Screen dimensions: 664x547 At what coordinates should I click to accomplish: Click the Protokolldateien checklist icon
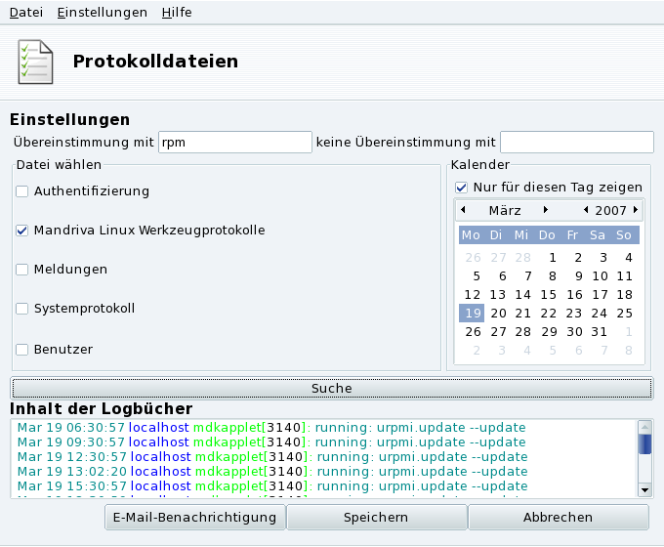[36, 62]
